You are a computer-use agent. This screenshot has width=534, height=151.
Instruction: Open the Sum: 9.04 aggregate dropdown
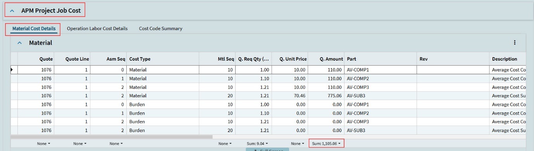(258, 144)
